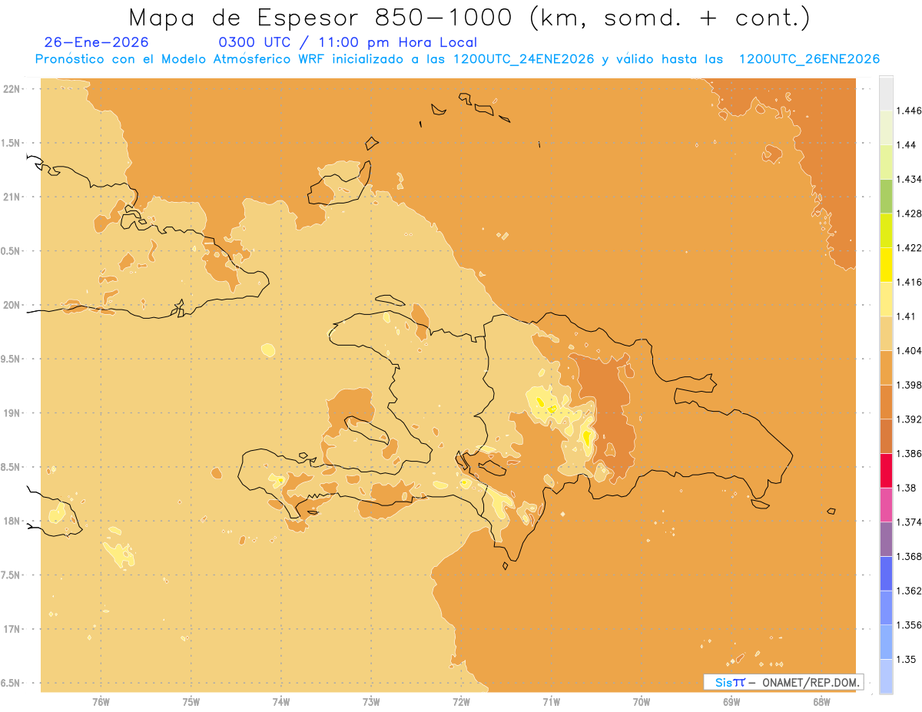The width and height of the screenshot is (922, 712).
Task: Click the longitude label '75W'
Action: point(191,702)
